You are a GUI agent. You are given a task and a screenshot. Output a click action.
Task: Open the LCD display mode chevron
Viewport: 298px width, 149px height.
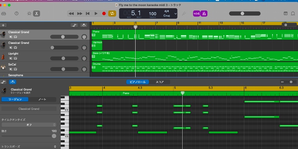(x=175, y=14)
